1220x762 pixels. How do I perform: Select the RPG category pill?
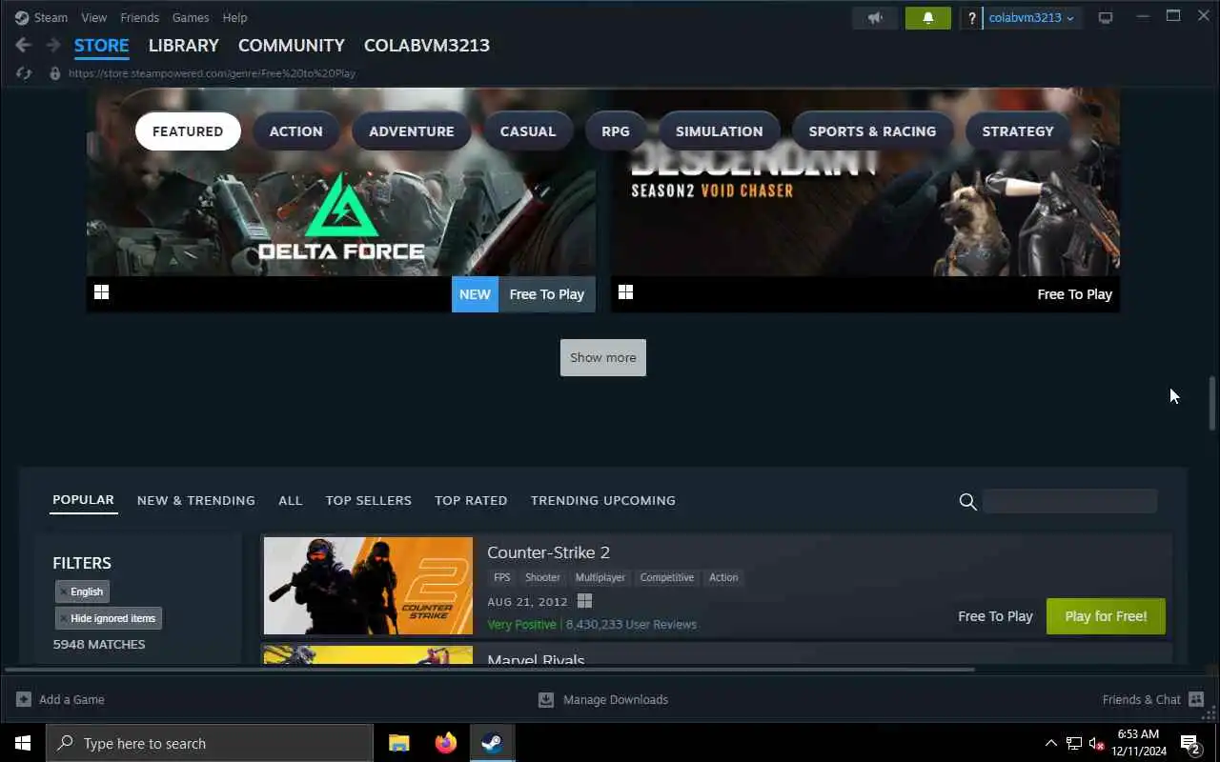(616, 131)
